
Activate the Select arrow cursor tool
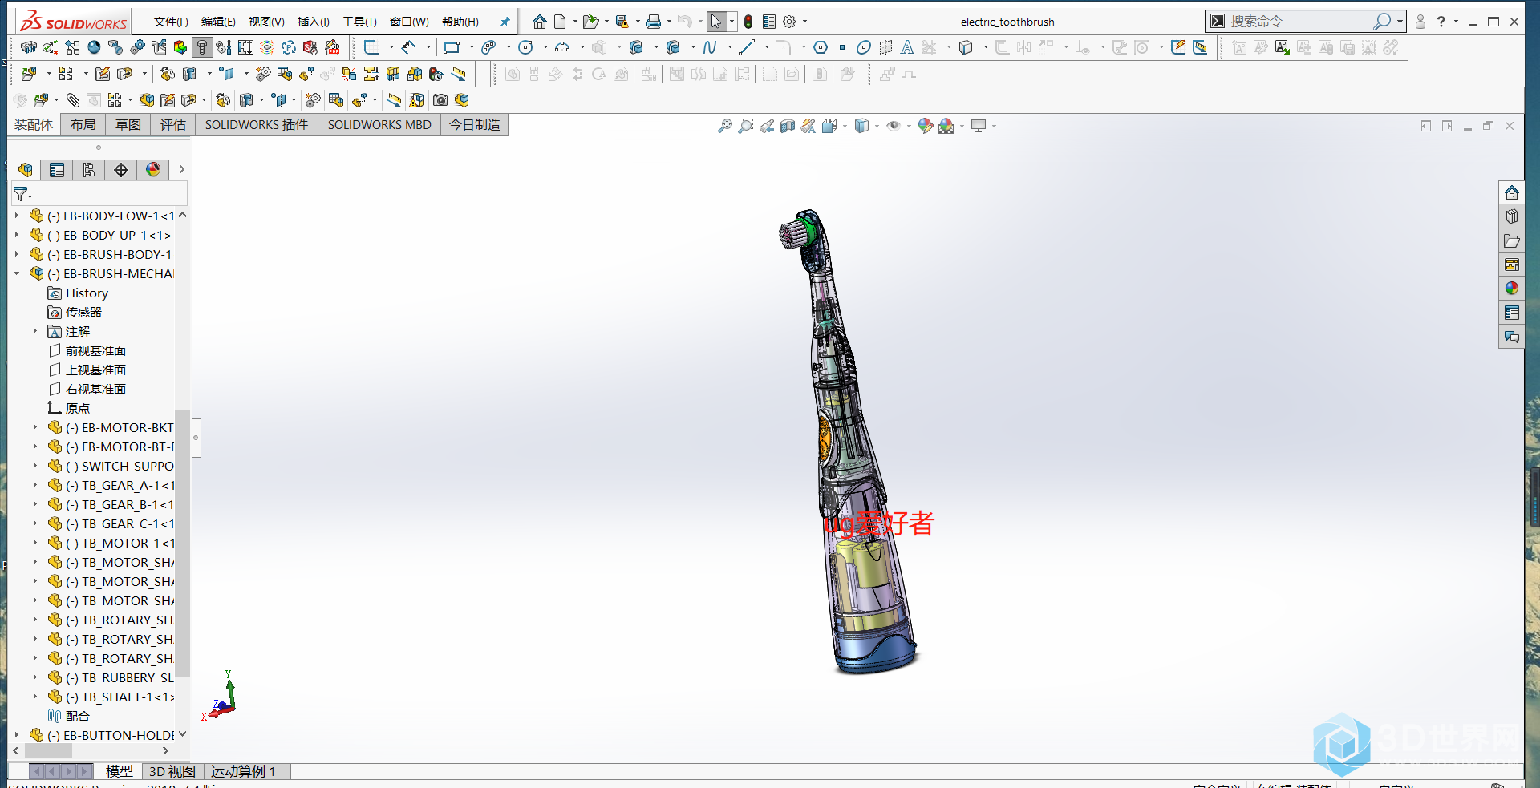(716, 22)
